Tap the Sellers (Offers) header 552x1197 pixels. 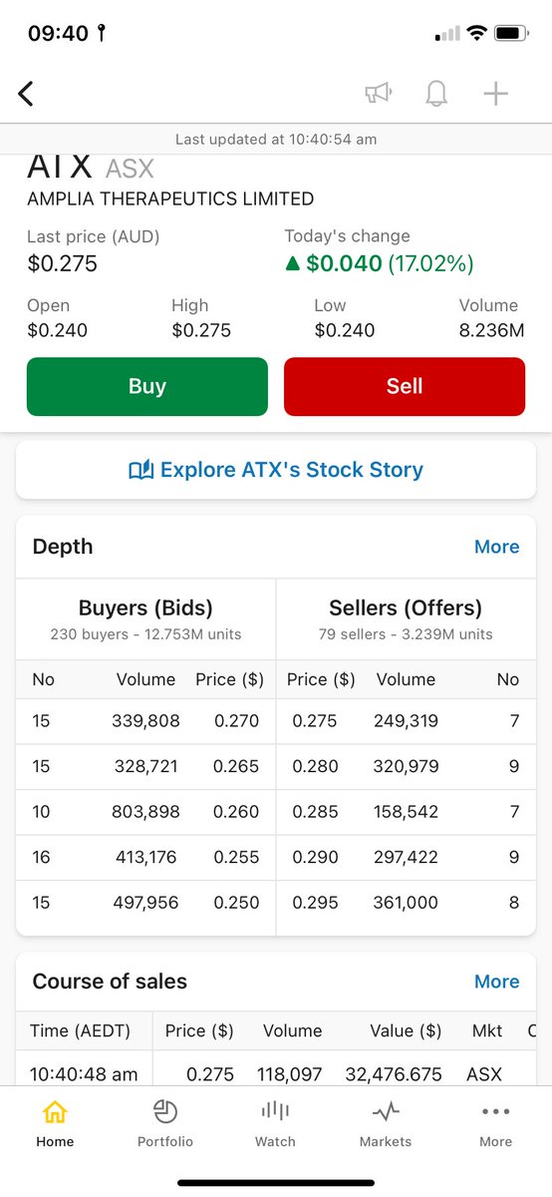[406, 607]
